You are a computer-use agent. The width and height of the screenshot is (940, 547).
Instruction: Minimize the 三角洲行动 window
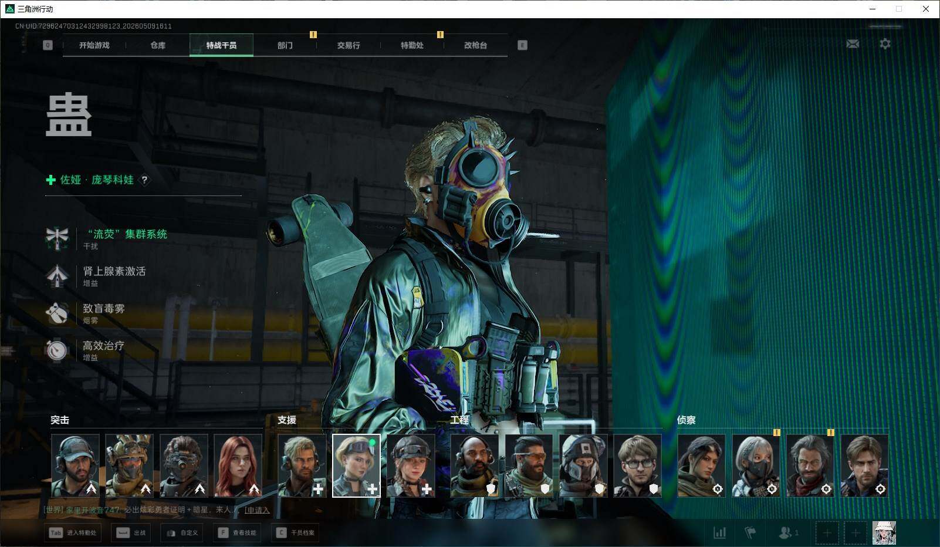point(873,9)
